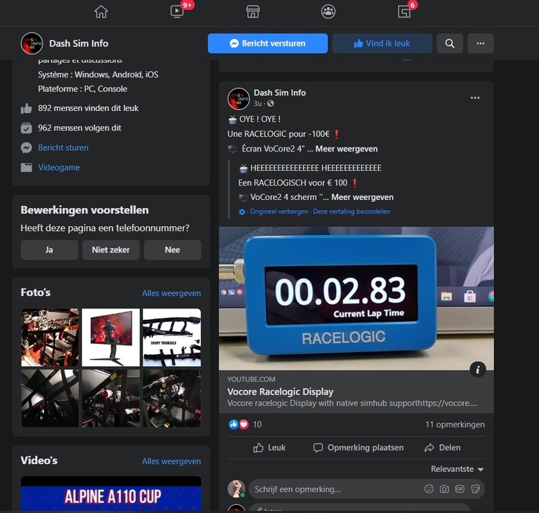539x513 pixels.
Task: Click Opmerking plaatsen button
Action: (358, 448)
